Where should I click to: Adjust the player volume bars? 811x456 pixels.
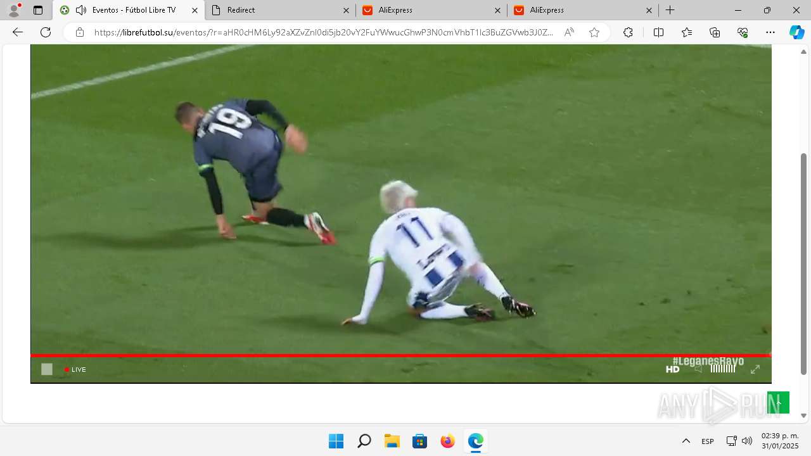(723, 368)
